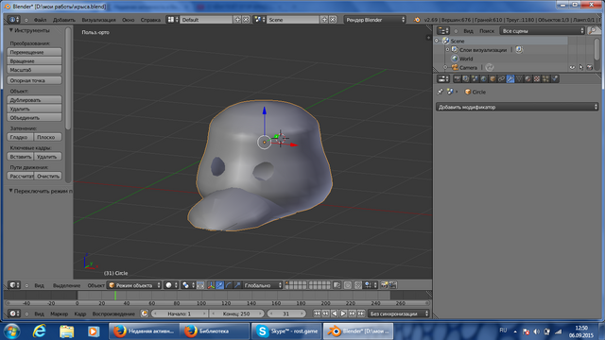Screen dimensions: 605x340
Task: Open the Modifiers wrench tab
Action: click(510, 78)
